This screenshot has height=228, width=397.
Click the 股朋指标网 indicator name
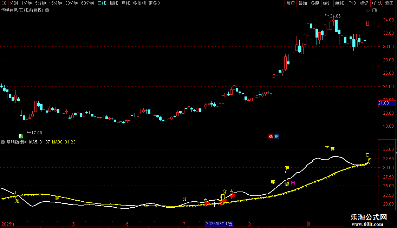click(17, 142)
